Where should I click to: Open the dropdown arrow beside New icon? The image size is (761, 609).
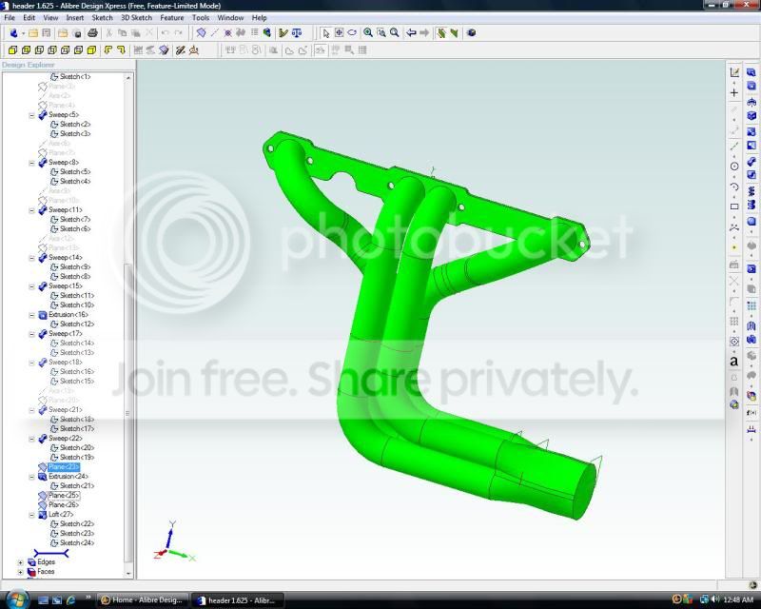pos(23,33)
